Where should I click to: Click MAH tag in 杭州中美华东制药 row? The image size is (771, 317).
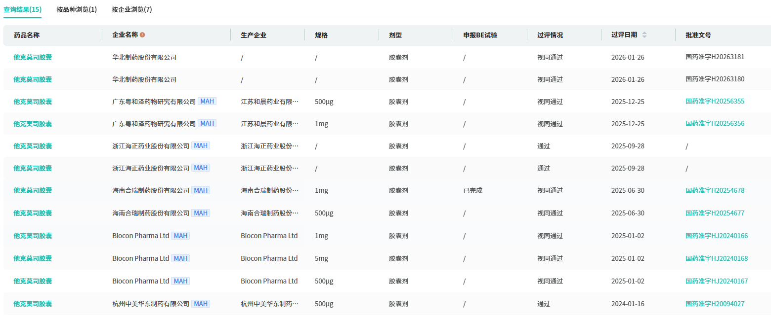coord(201,304)
